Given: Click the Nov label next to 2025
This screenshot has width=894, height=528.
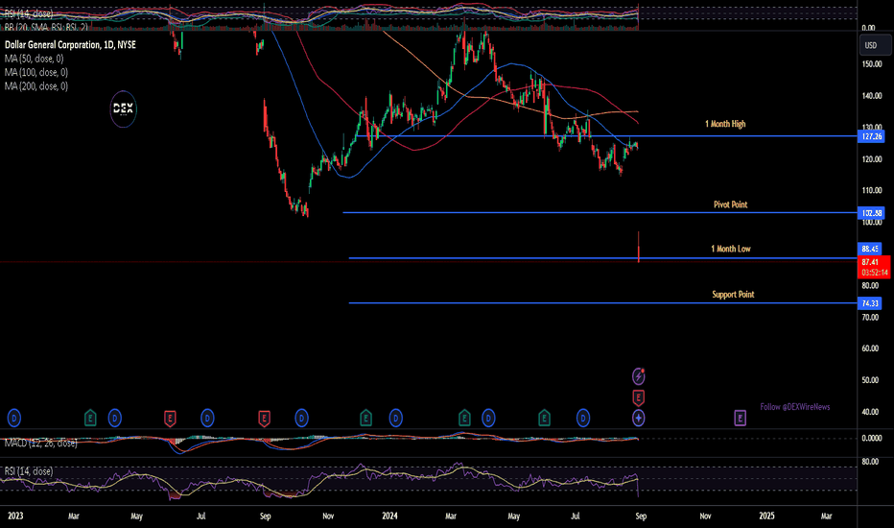Looking at the screenshot, I should tap(705, 516).
